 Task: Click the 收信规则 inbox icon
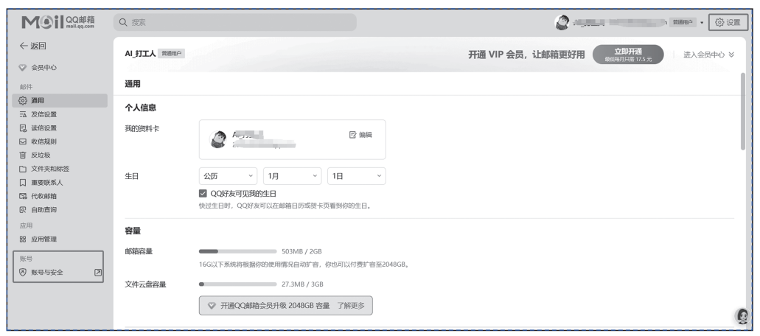pyautogui.click(x=22, y=142)
